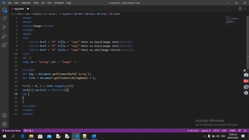Split the editor to the right
Viewport: 249px width, 140px height.
[240, 9]
